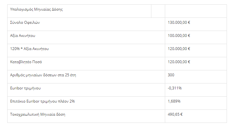Click the Καταβλητέο Ποσό amount 120.000,00 €

[x=179, y=62]
